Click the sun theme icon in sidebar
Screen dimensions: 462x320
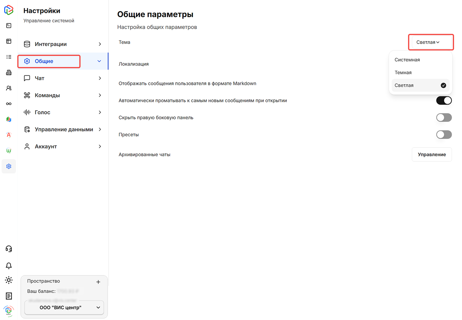(x=9, y=280)
